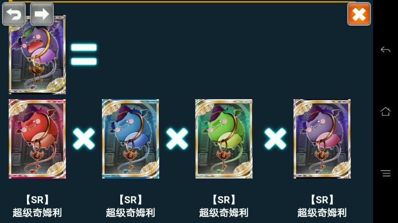Open Android menu three-line icon
This screenshot has width=398, height=223.
click(x=386, y=173)
